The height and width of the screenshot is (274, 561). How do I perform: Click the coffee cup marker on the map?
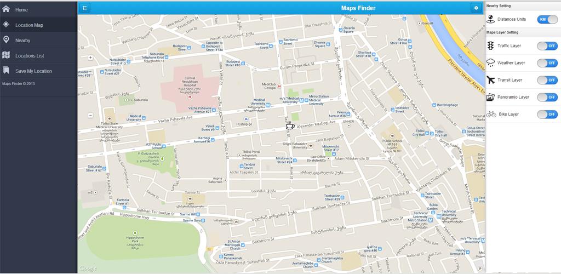[290, 125]
